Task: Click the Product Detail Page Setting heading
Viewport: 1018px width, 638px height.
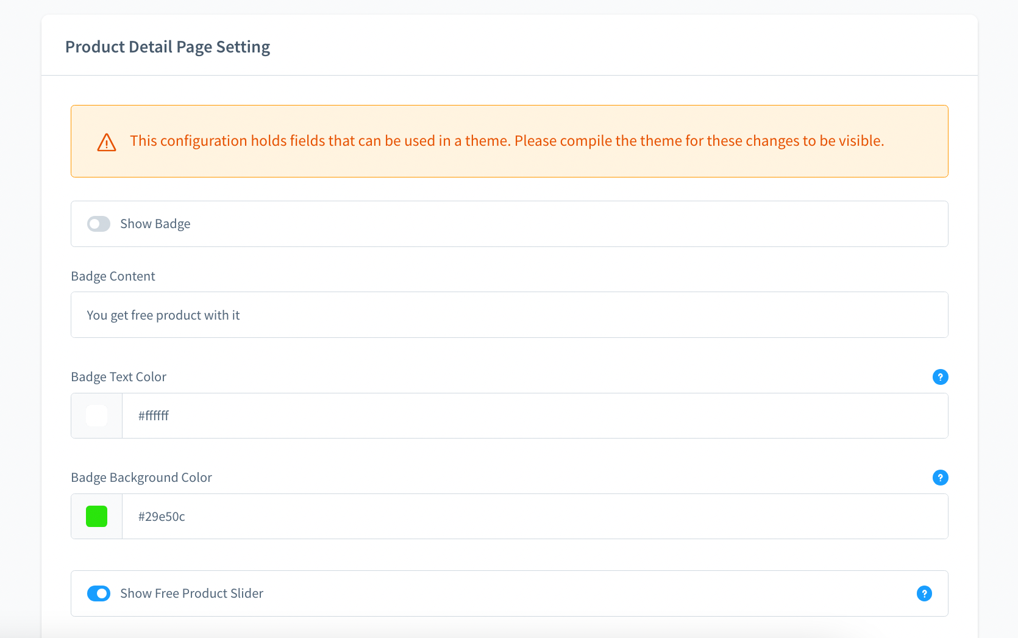Action: [168, 47]
